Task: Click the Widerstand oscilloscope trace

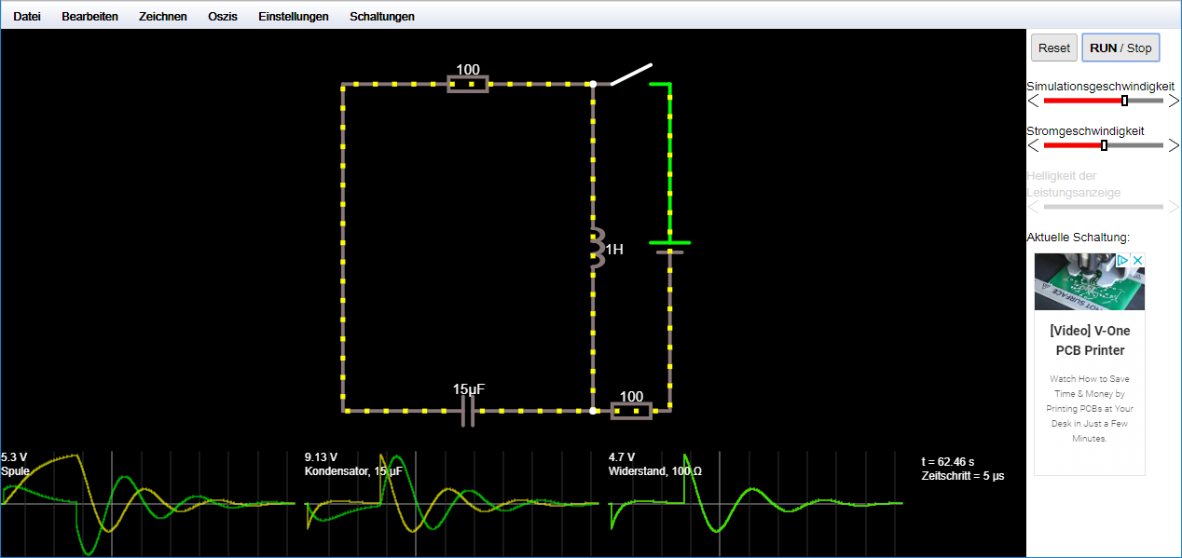Action: [756, 503]
